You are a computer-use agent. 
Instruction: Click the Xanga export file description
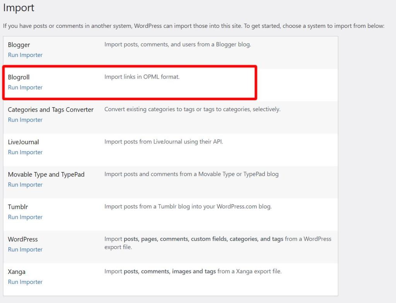193,271
